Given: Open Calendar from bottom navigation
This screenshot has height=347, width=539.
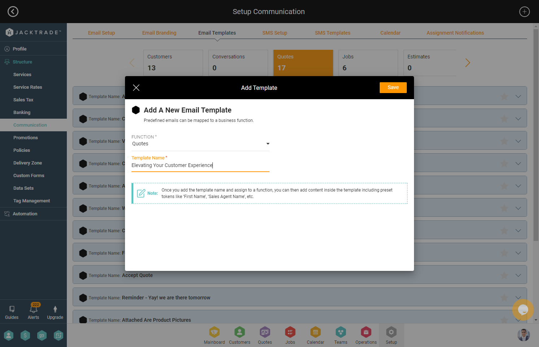Looking at the screenshot, I should [x=315, y=335].
